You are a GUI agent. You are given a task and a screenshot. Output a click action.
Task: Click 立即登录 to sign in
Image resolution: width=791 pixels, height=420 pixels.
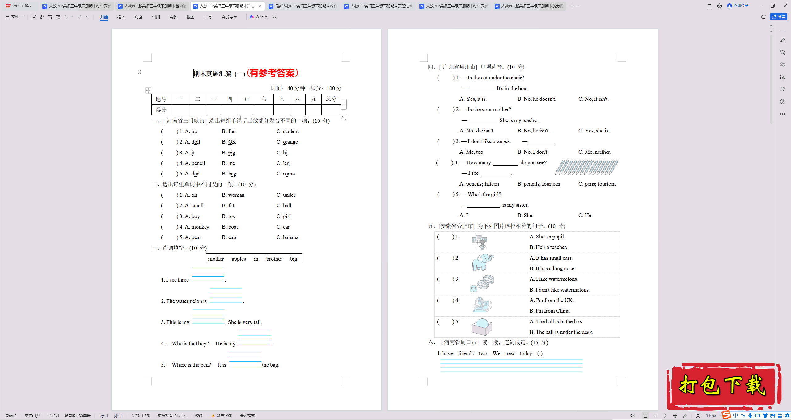738,6
